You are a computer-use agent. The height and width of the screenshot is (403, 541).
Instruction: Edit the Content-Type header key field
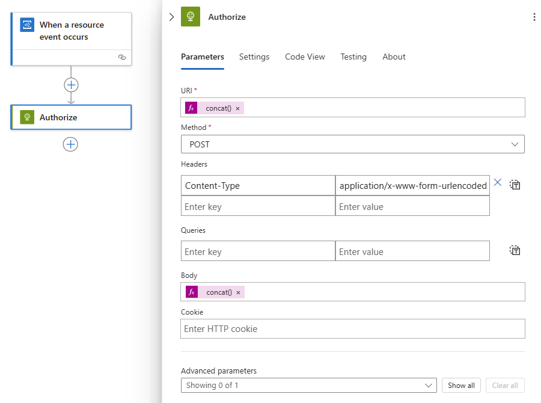(258, 185)
